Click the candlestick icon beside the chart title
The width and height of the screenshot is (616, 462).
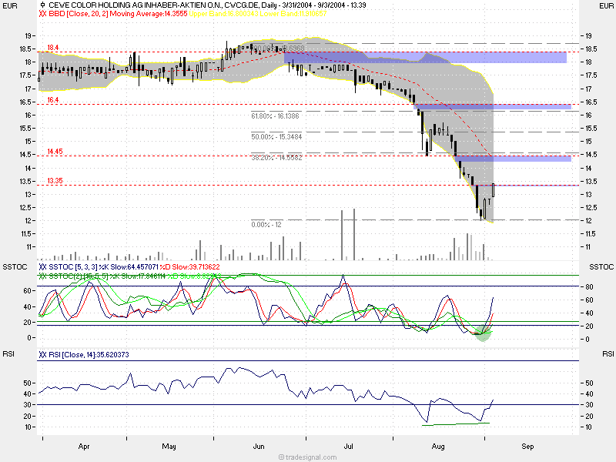click(43, 5)
